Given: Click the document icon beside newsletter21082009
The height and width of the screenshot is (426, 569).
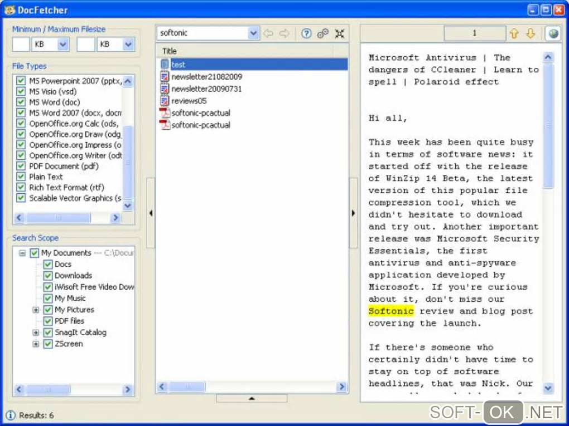Looking at the screenshot, I should [x=165, y=76].
